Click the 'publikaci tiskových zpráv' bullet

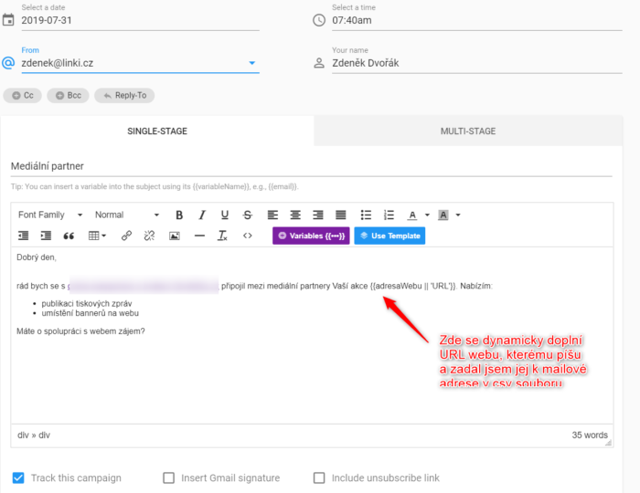[87, 303]
